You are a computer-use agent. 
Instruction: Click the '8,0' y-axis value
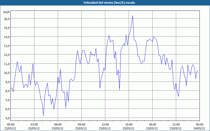coord(7,91)
